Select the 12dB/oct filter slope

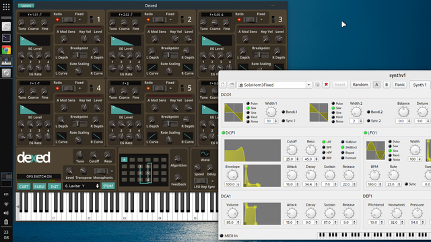pyautogui.click(x=349, y=142)
